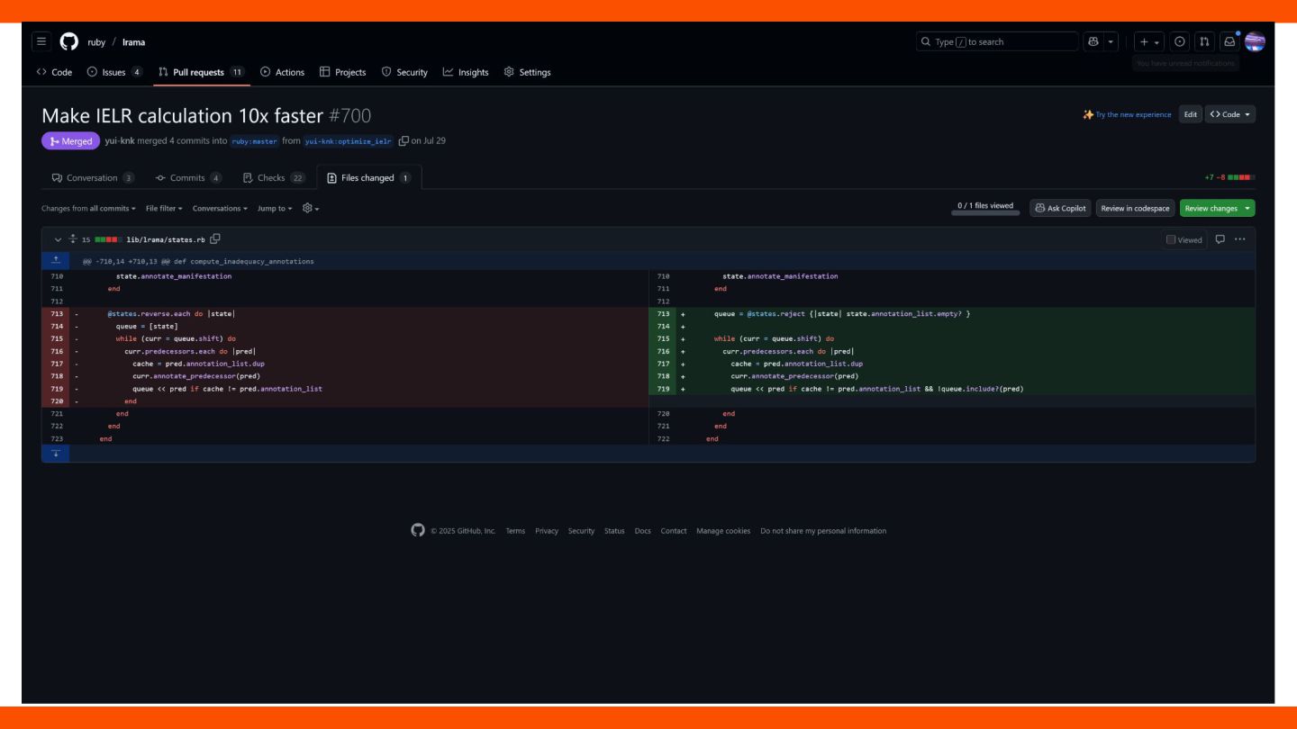This screenshot has height=729, width=1297.
Task: Click Review in codespace button
Action: point(1135,208)
